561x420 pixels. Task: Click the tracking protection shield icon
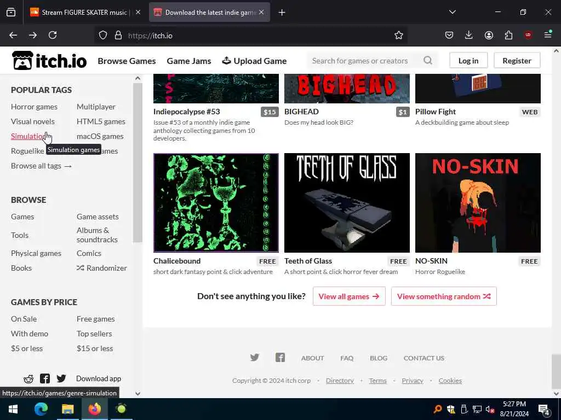coord(103,35)
